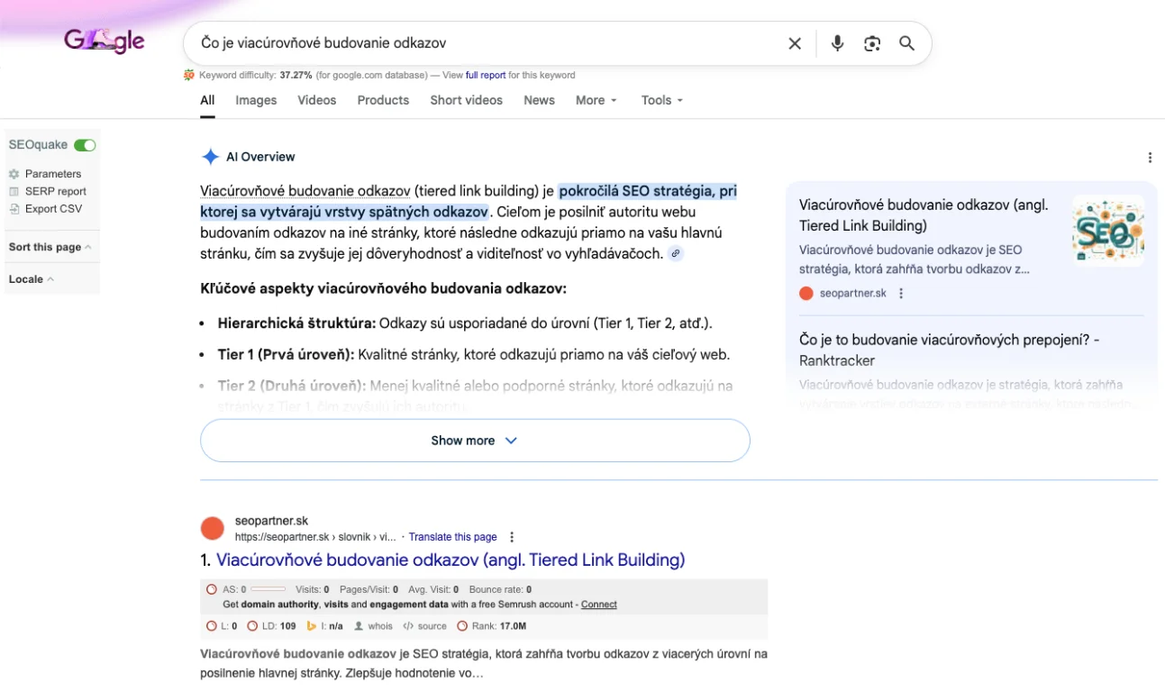Open Google Lens image search icon
The height and width of the screenshot is (692, 1165).
pos(871,43)
